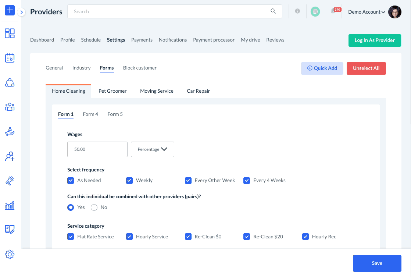The width and height of the screenshot is (411, 277).
Task: Open the marketing megaphone sidebar icon
Action: click(10, 181)
